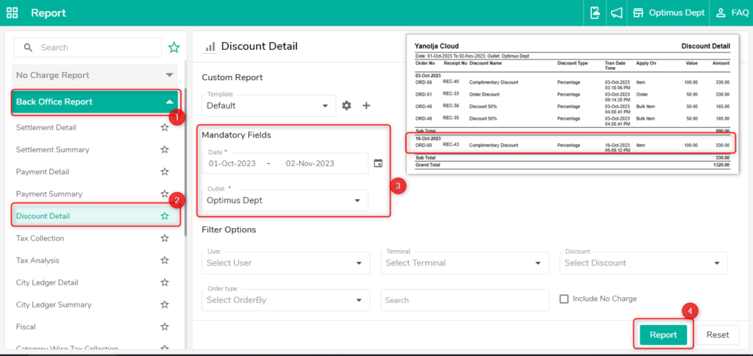
Task: Favorite the Tax Collection report
Action: [x=165, y=238]
